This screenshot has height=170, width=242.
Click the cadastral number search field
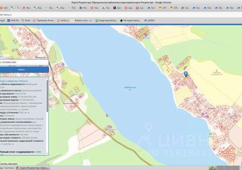pos(24,62)
